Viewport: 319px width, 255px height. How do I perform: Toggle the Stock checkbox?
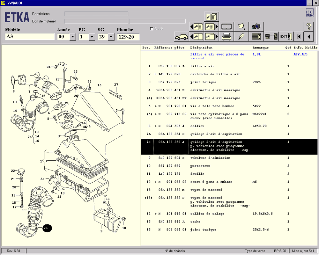point(152,29)
